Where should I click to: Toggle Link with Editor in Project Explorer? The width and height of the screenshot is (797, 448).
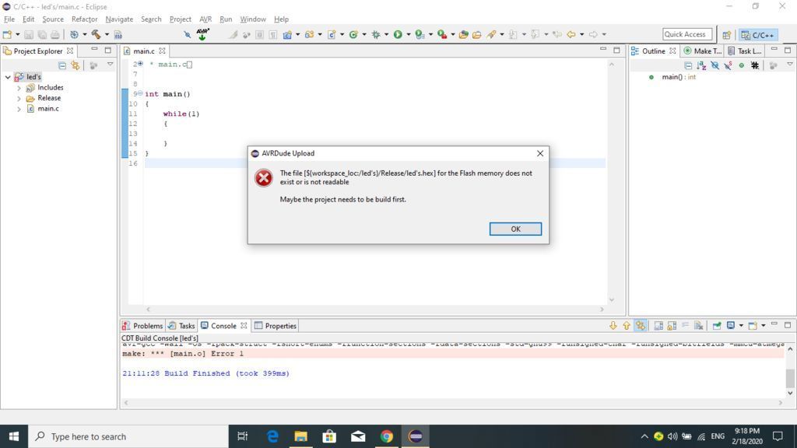[76, 65]
